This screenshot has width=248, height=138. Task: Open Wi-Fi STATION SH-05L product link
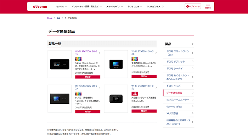(142, 87)
